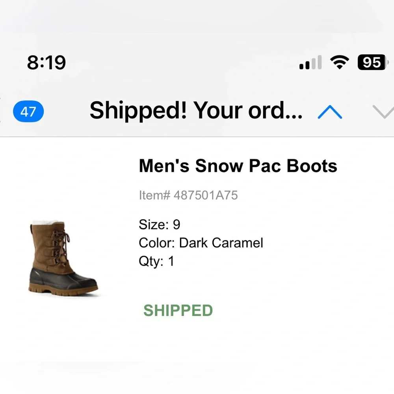Select the 'Size: 9' line

[x=159, y=224]
